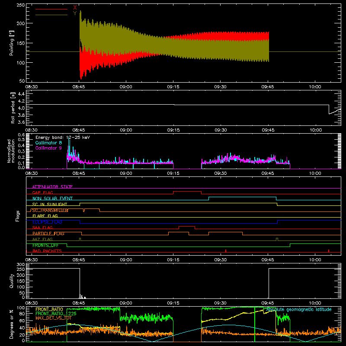This screenshot has width=346, height=346.
Task: Click the red X legend line
Action: (x=51, y=9)
